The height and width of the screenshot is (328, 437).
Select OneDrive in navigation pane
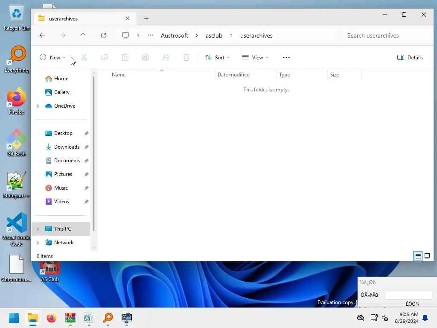pyautogui.click(x=65, y=106)
